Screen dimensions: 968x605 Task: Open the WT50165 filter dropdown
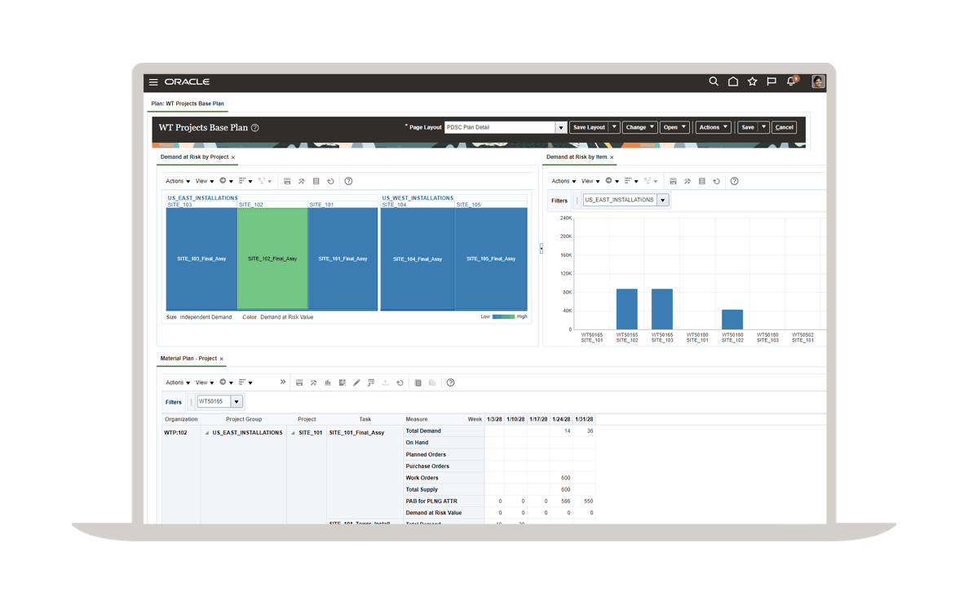(x=236, y=402)
